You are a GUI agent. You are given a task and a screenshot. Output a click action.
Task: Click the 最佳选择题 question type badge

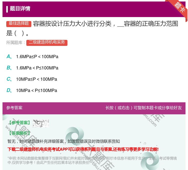pos(19,24)
